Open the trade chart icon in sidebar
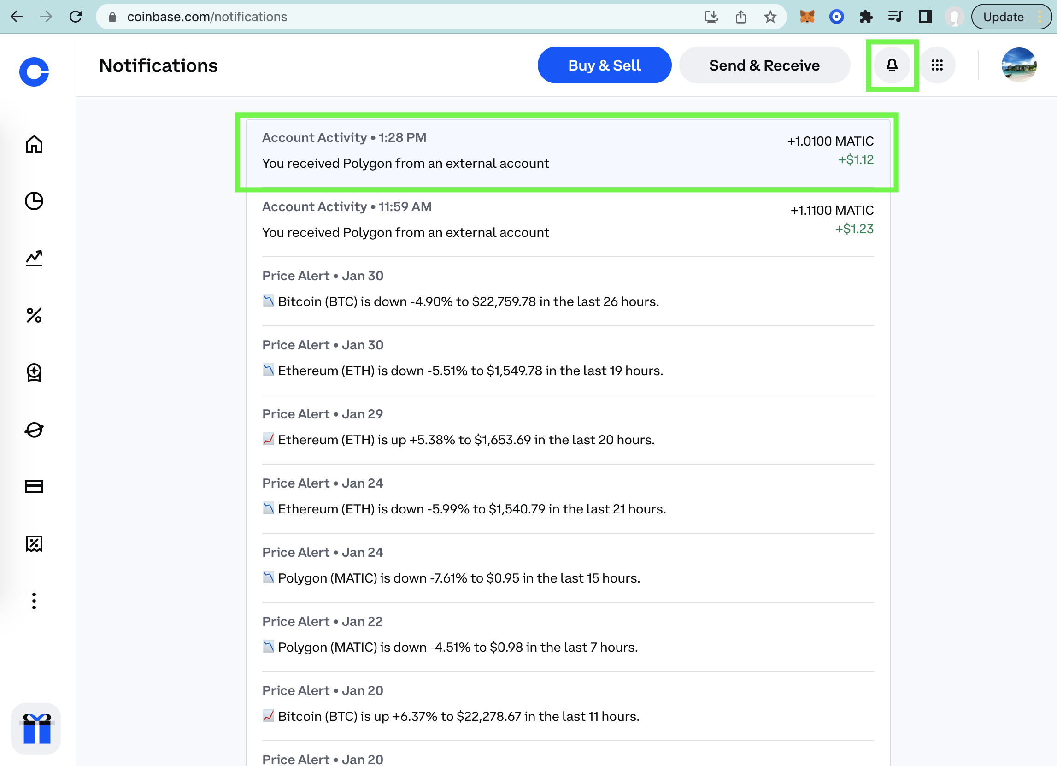 tap(34, 258)
